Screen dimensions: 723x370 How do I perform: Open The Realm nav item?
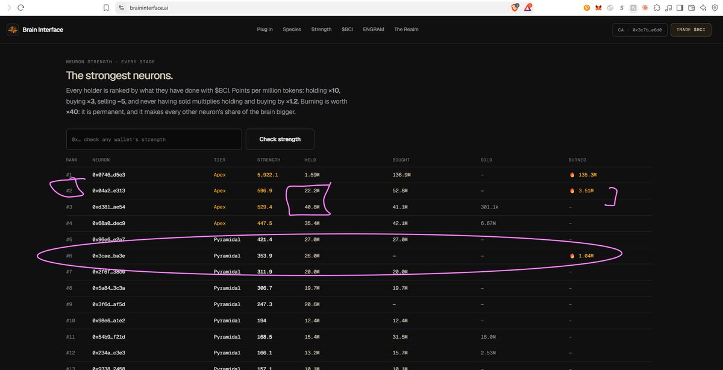[x=406, y=30]
